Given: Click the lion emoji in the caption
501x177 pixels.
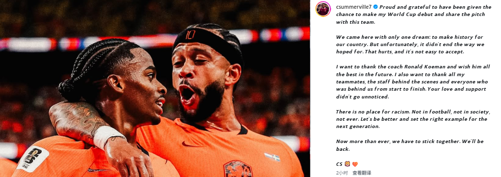Looking at the screenshot, I should [x=348, y=164].
